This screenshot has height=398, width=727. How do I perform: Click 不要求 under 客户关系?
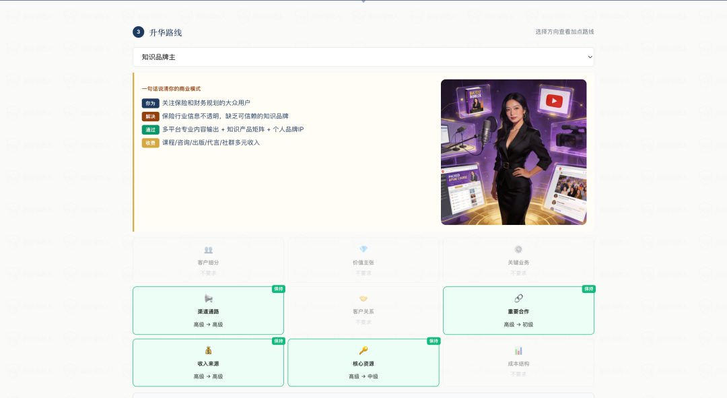(363, 322)
